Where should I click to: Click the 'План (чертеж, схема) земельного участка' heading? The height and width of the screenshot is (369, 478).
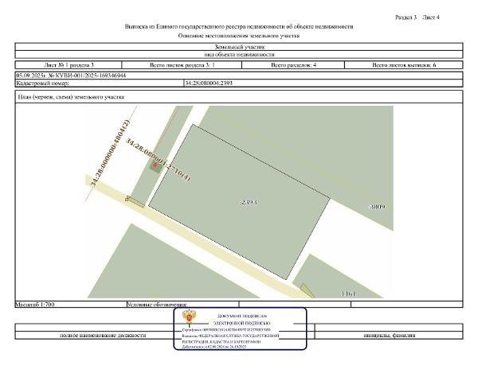71,97
